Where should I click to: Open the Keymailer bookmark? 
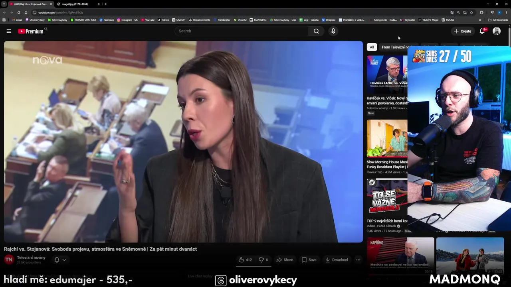click(x=408, y=20)
